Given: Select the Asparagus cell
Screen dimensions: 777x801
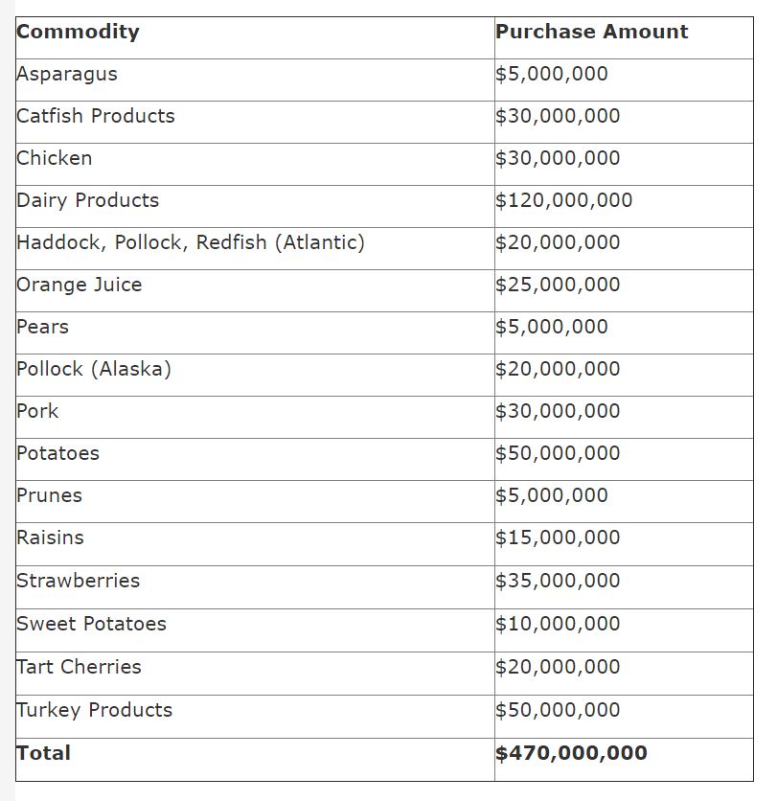Looking at the screenshot, I should [x=67, y=74].
